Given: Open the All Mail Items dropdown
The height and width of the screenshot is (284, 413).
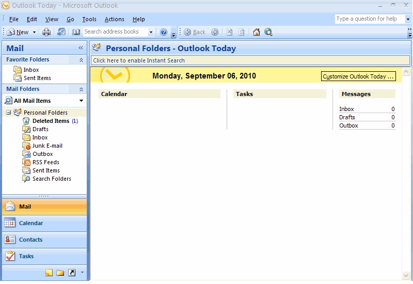Looking at the screenshot, I should point(81,101).
